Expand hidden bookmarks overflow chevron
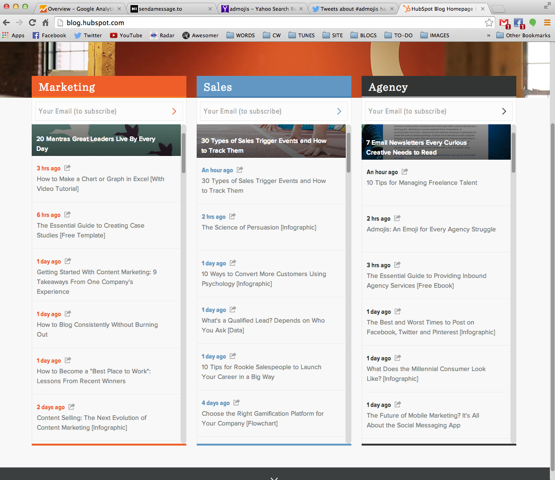The width and height of the screenshot is (555, 480). (x=488, y=35)
